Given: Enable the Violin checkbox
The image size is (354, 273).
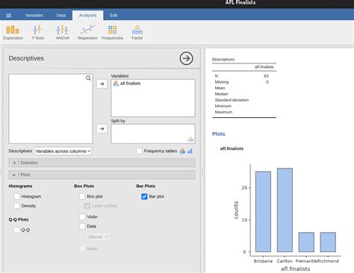Looking at the screenshot, I should pos(82,217).
